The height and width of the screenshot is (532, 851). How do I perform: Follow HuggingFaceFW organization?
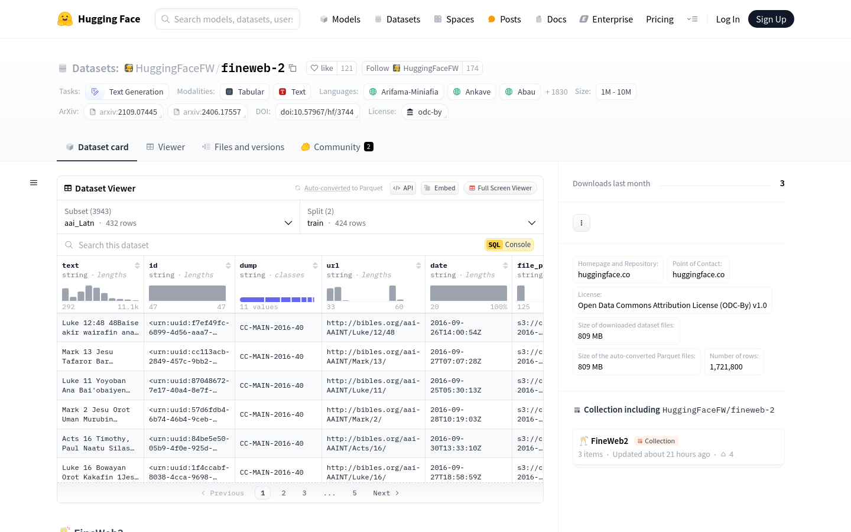click(x=412, y=68)
